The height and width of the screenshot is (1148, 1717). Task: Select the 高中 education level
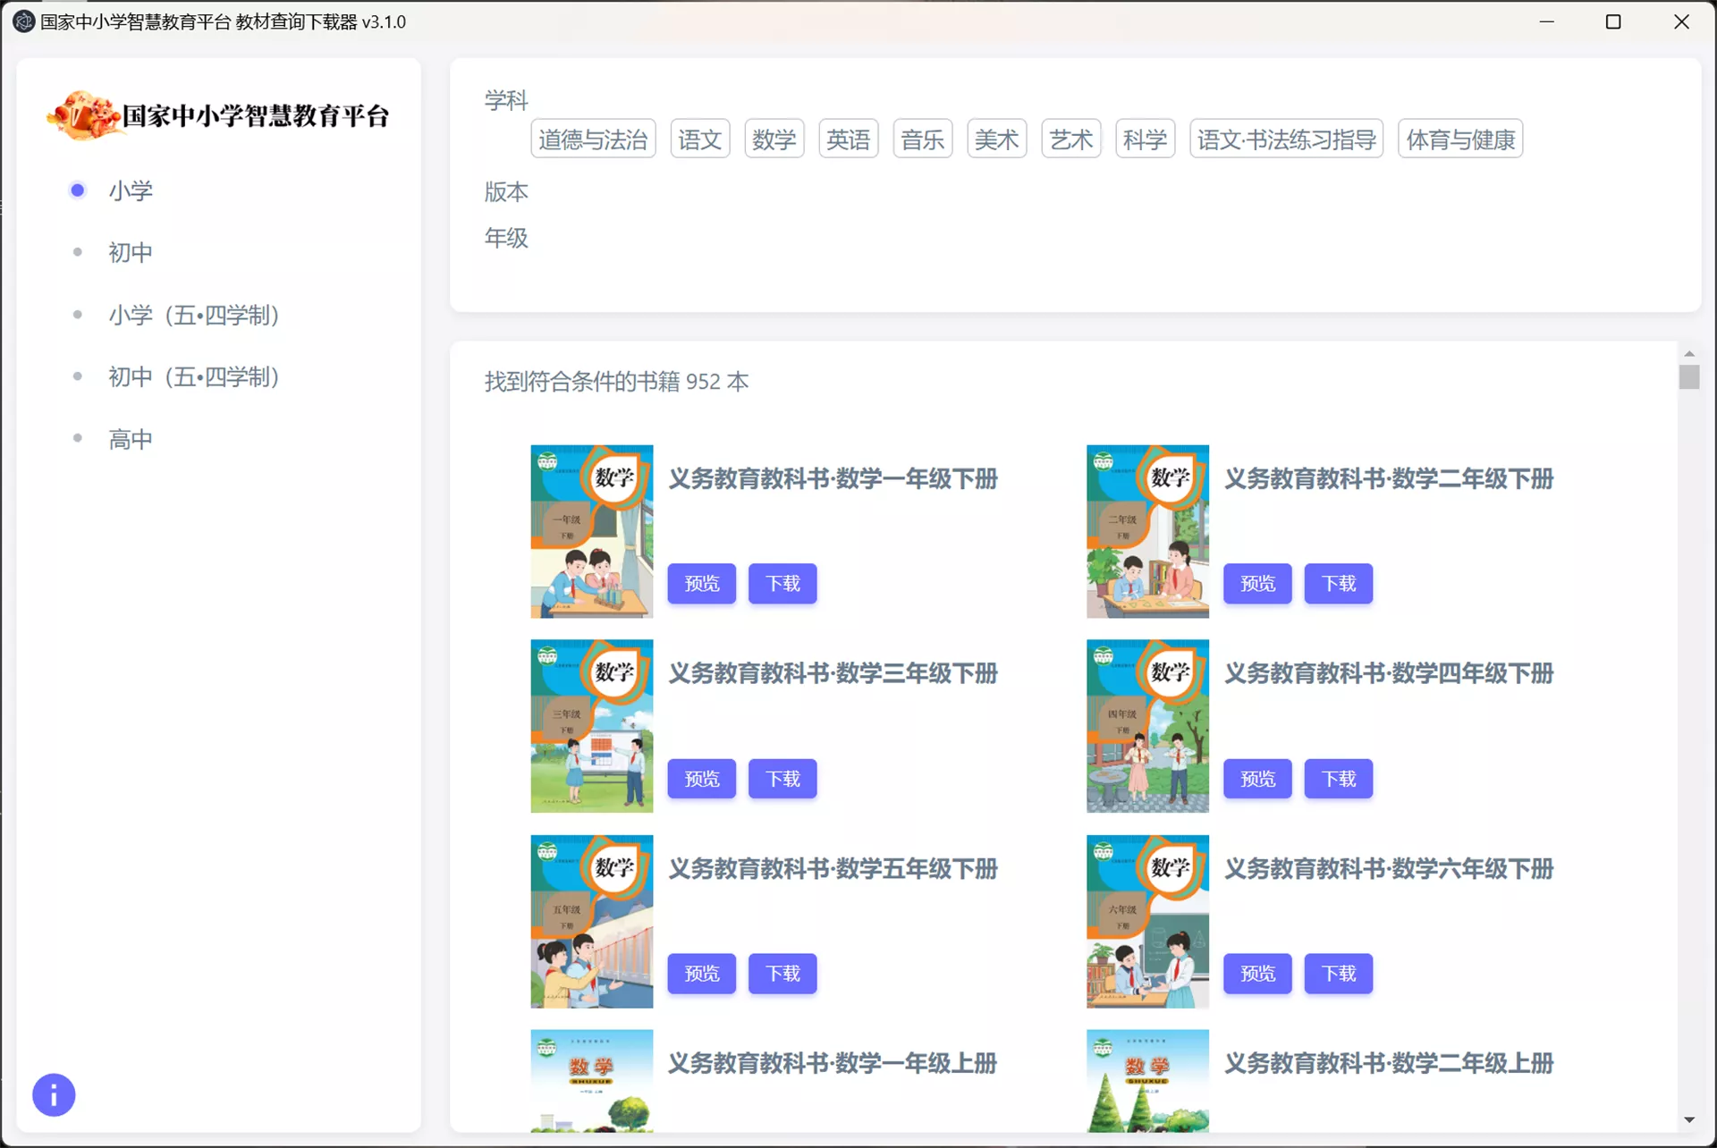pyautogui.click(x=131, y=438)
